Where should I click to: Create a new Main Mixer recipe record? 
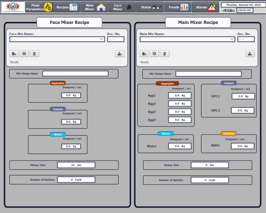[144, 54]
